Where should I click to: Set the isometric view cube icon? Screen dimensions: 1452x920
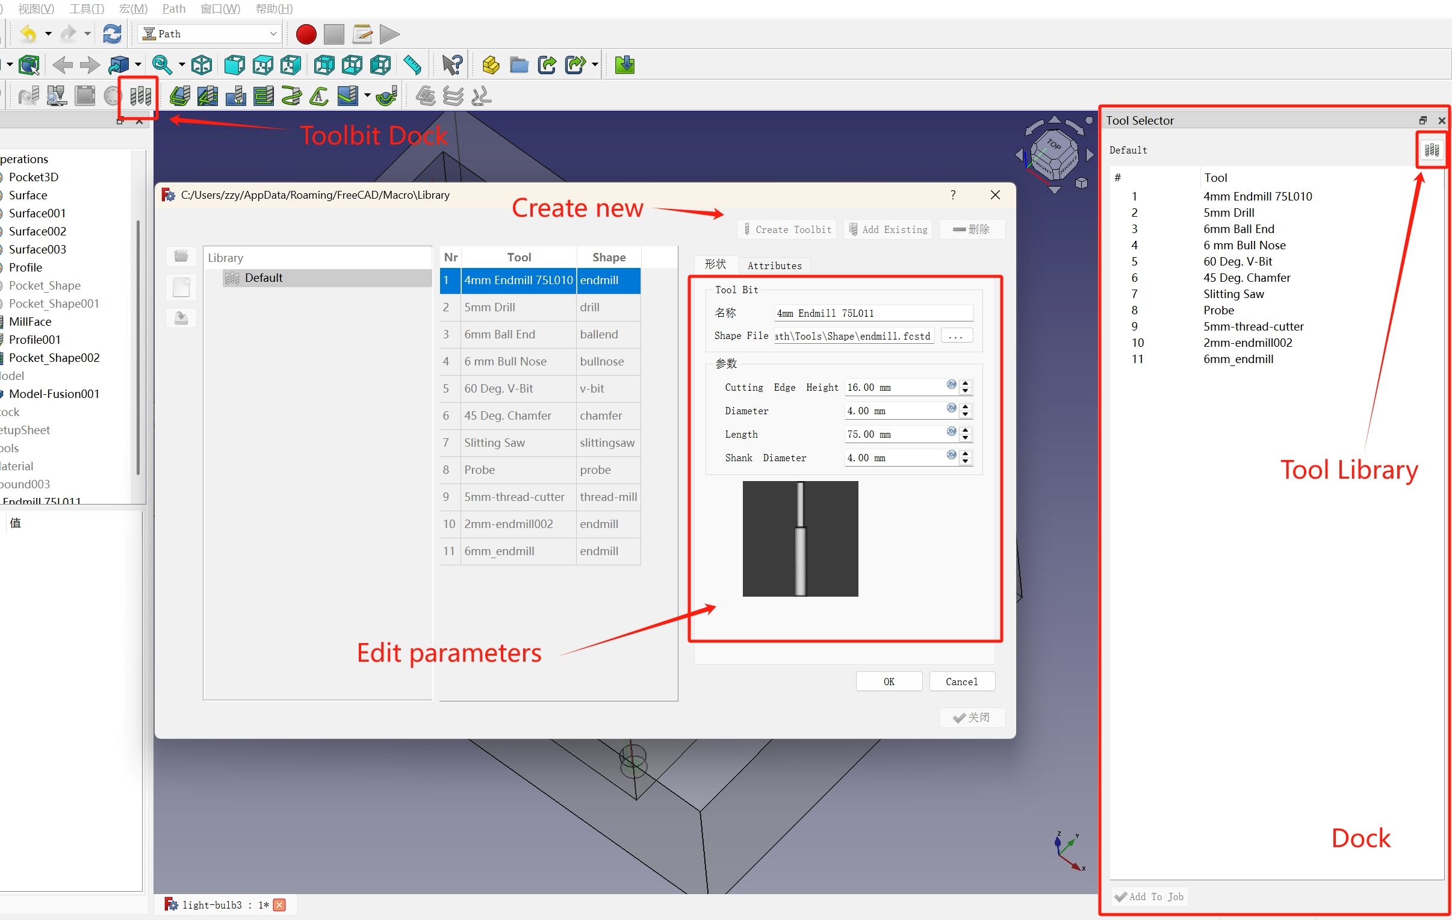point(202,64)
